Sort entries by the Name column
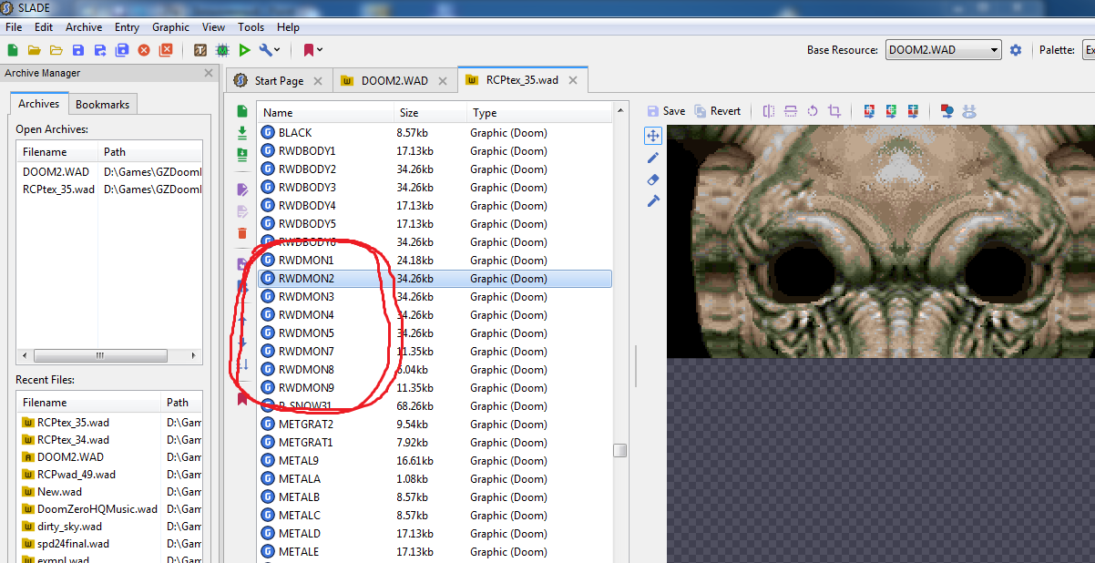 326,113
